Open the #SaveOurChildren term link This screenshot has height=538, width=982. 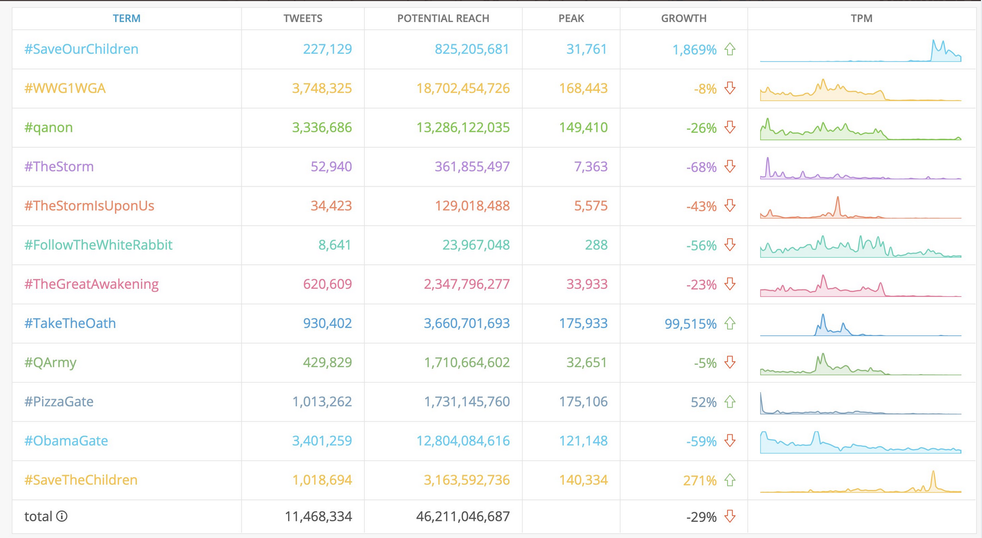point(81,49)
